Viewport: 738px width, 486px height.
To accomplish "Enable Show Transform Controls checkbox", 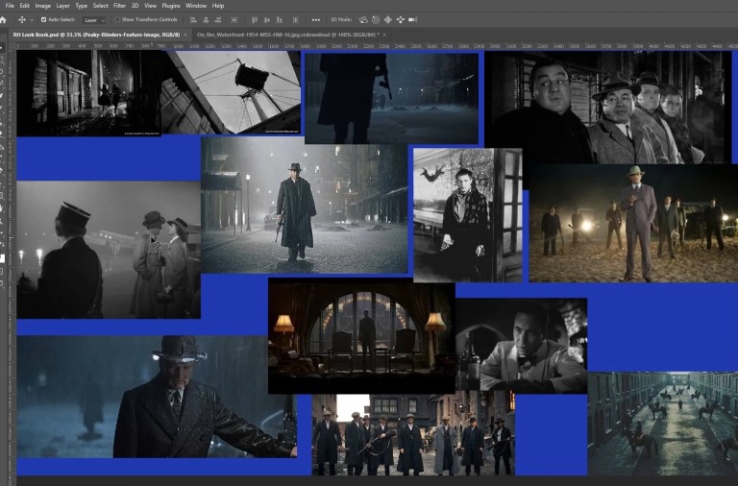I will 118,19.
